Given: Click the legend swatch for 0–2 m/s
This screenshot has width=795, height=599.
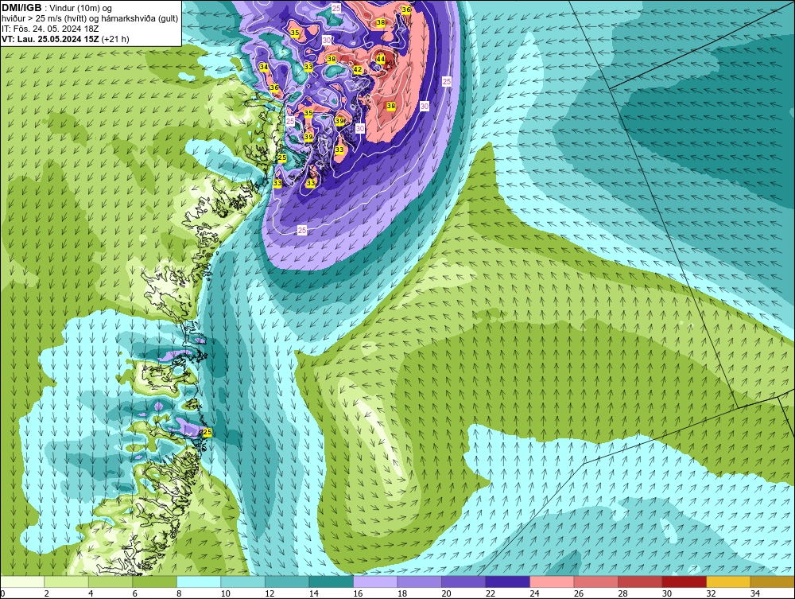Looking at the screenshot, I should point(23,581).
